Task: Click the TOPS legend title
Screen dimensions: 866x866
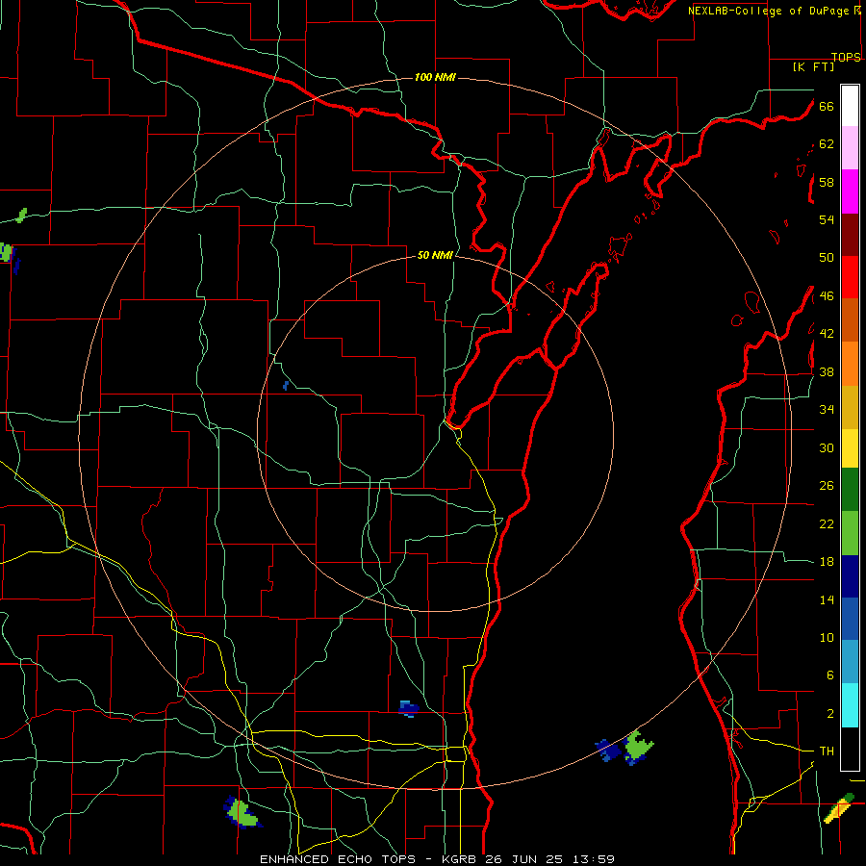Action: (x=846, y=57)
